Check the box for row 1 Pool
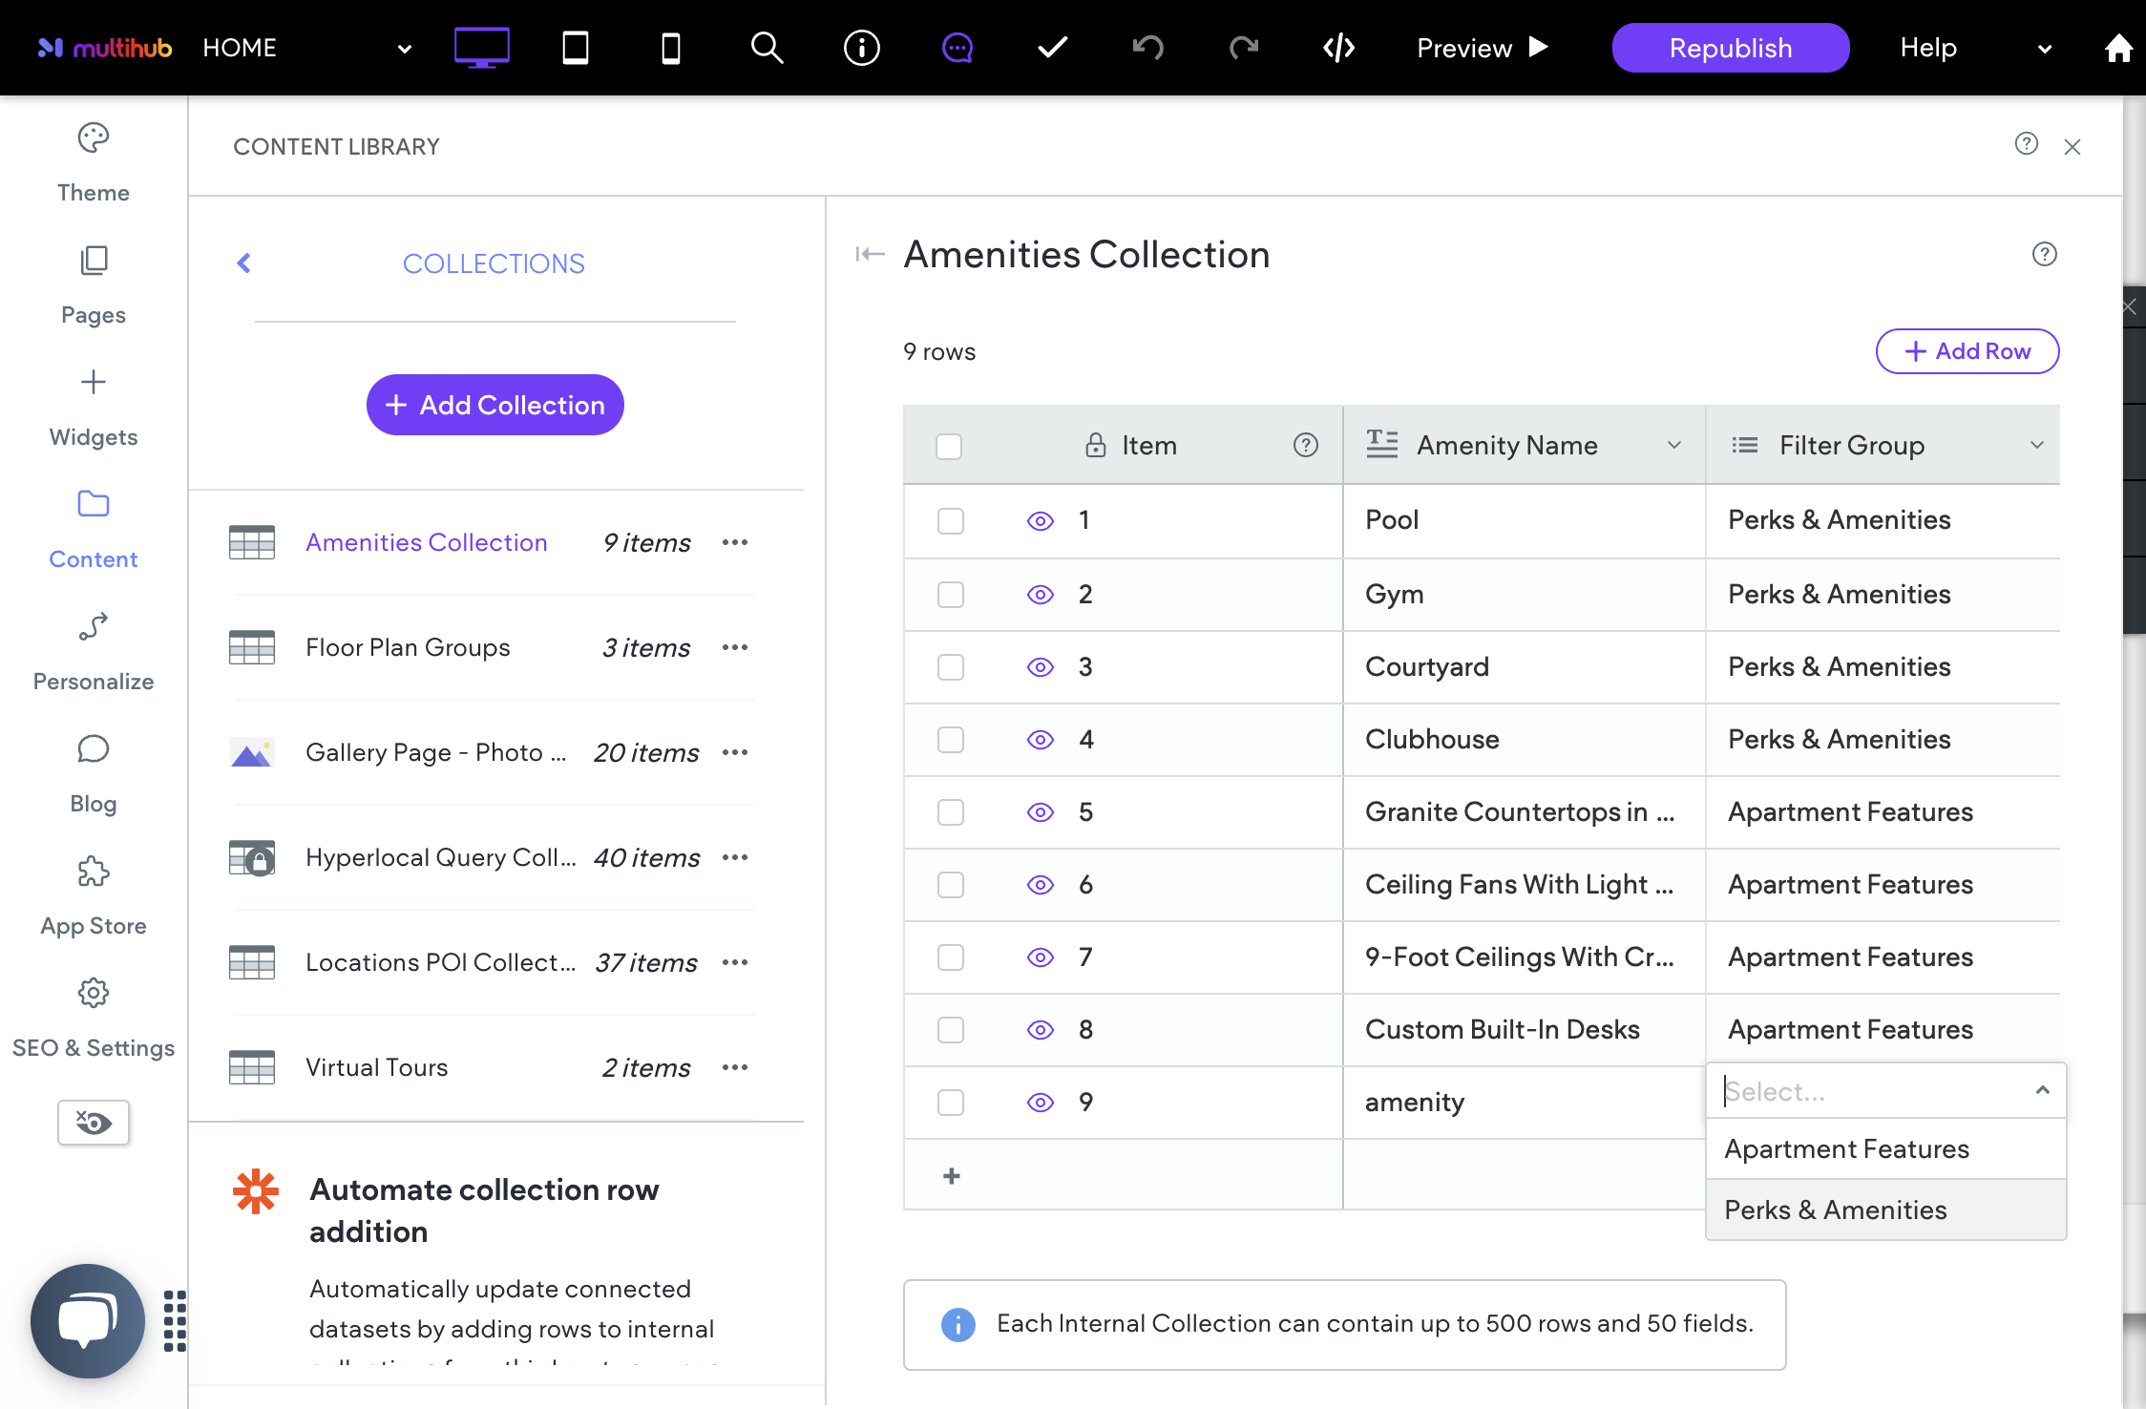This screenshot has width=2146, height=1409. click(x=951, y=521)
